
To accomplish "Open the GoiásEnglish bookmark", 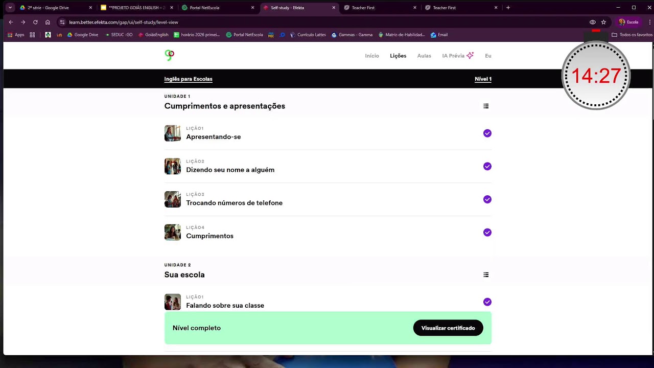I will (x=153, y=35).
